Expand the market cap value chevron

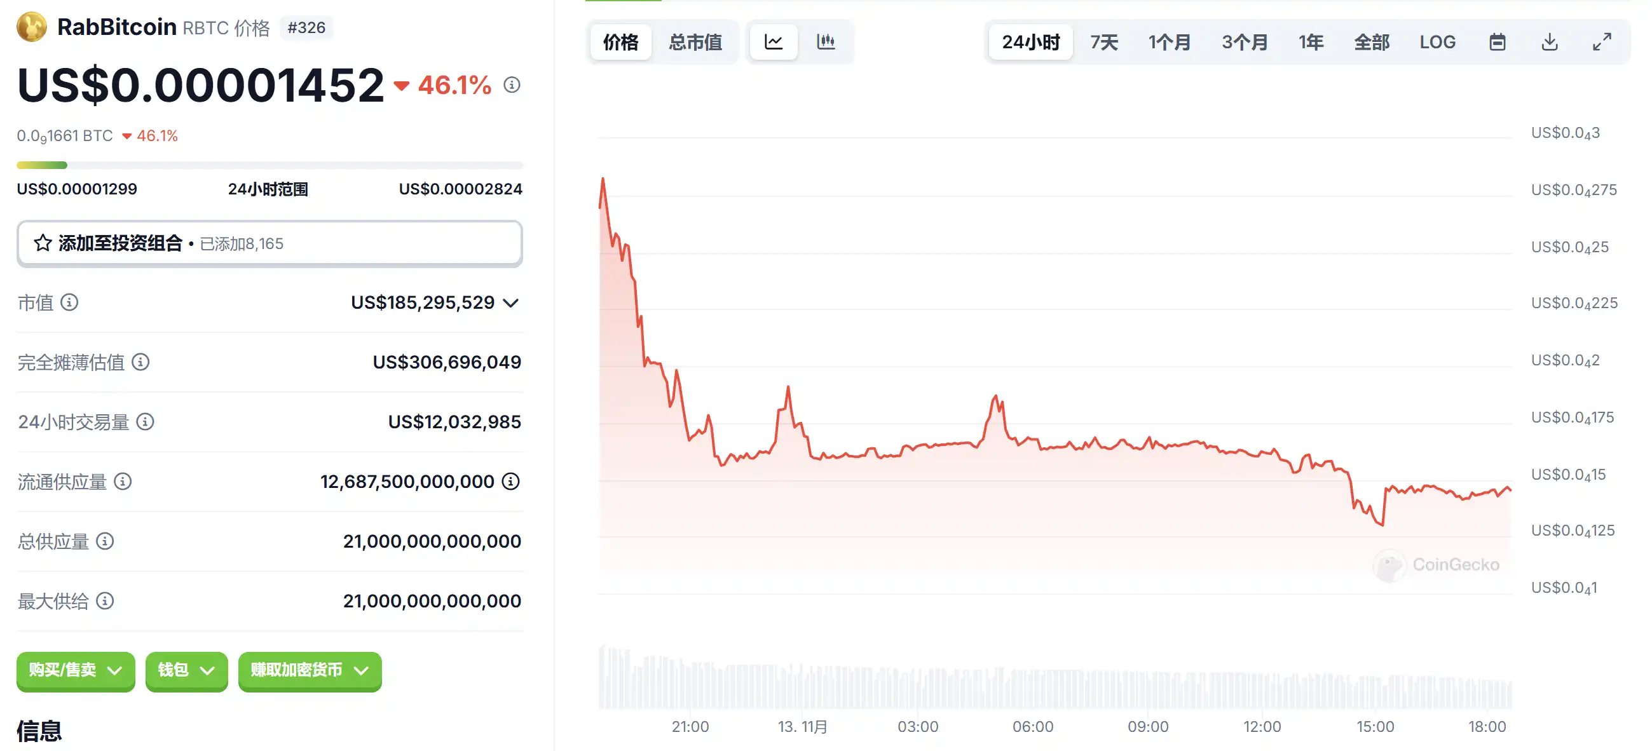510,303
